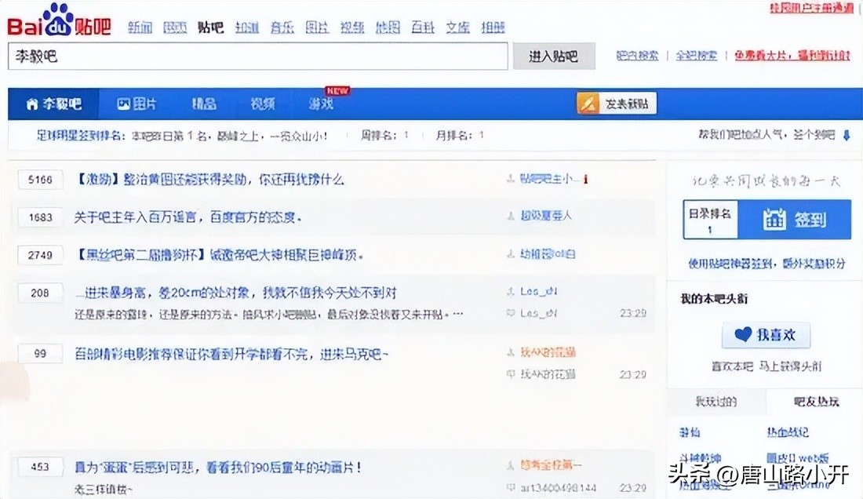Open the 吧友热玩 panel tab
Viewport: 863px width, 499px height.
point(815,401)
